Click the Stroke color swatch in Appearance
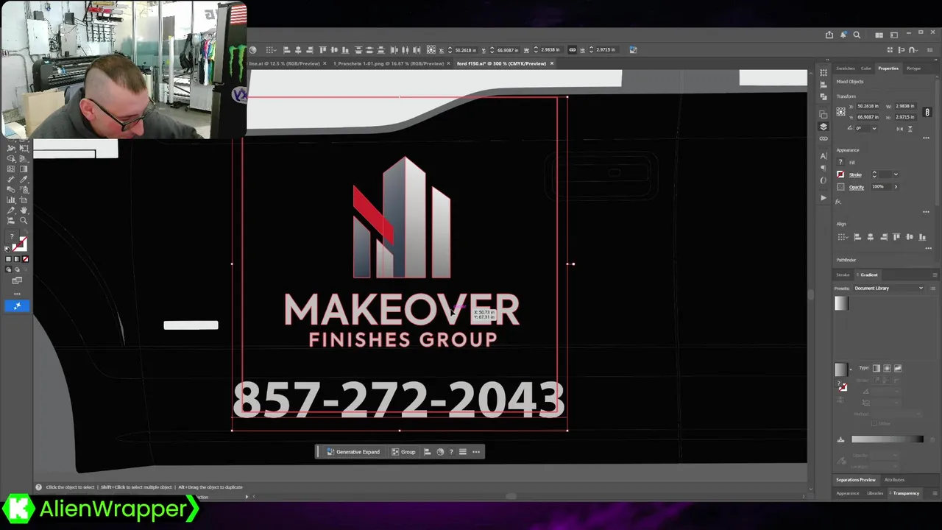This screenshot has width=942, height=530. (x=840, y=174)
